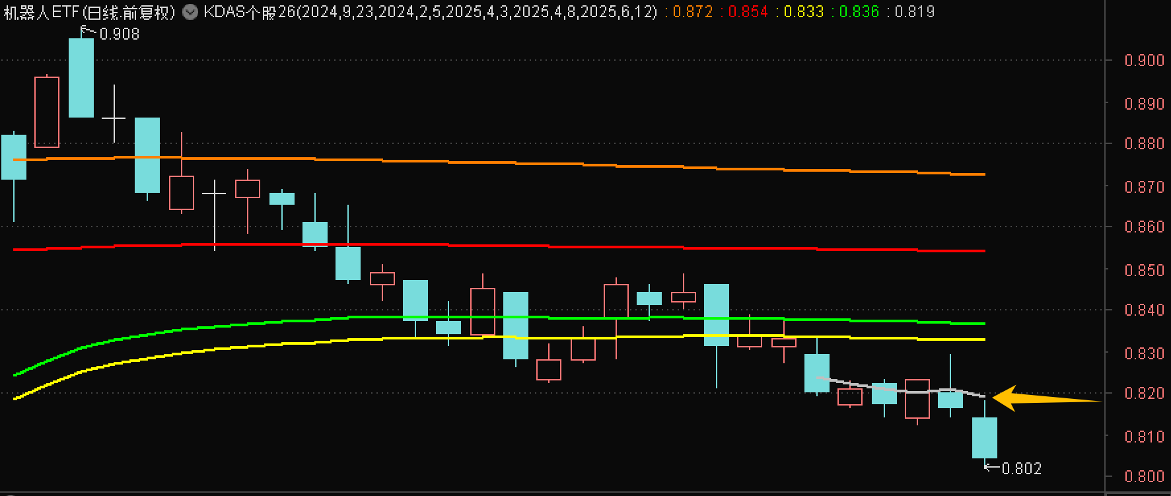Click the grey indicator value 0.819
Viewport: 1171px width, 496px height.
tap(915, 12)
